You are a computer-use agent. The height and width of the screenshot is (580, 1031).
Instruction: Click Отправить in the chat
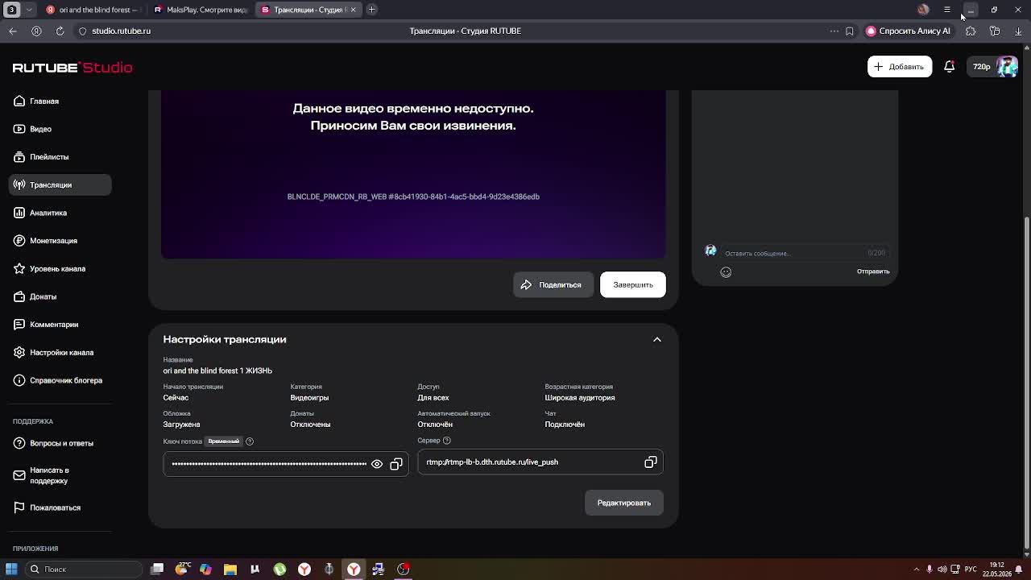tap(873, 271)
